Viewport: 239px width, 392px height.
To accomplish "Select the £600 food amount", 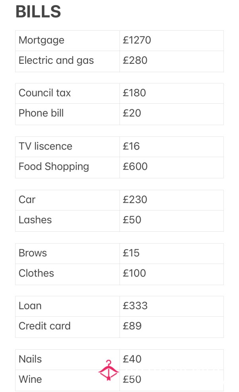I will click(135, 167).
